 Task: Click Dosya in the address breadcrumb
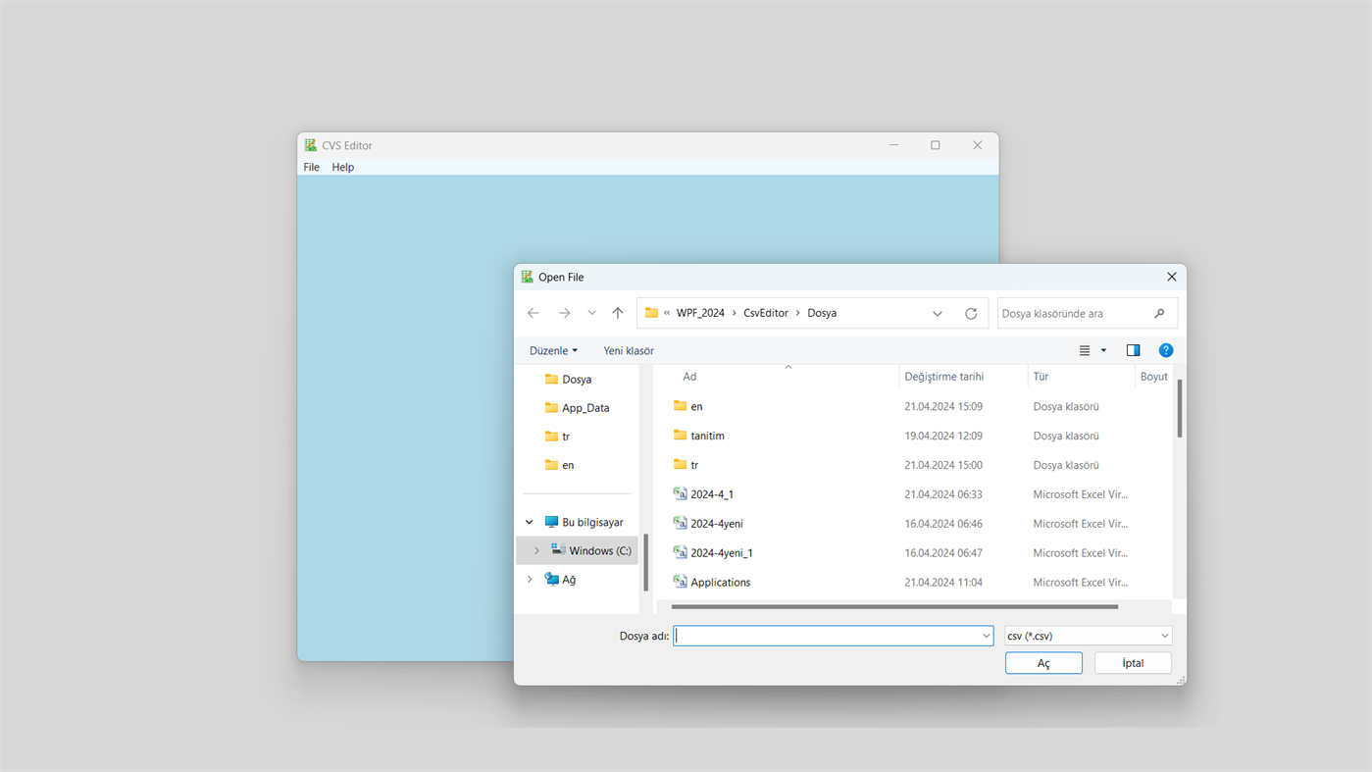click(822, 313)
